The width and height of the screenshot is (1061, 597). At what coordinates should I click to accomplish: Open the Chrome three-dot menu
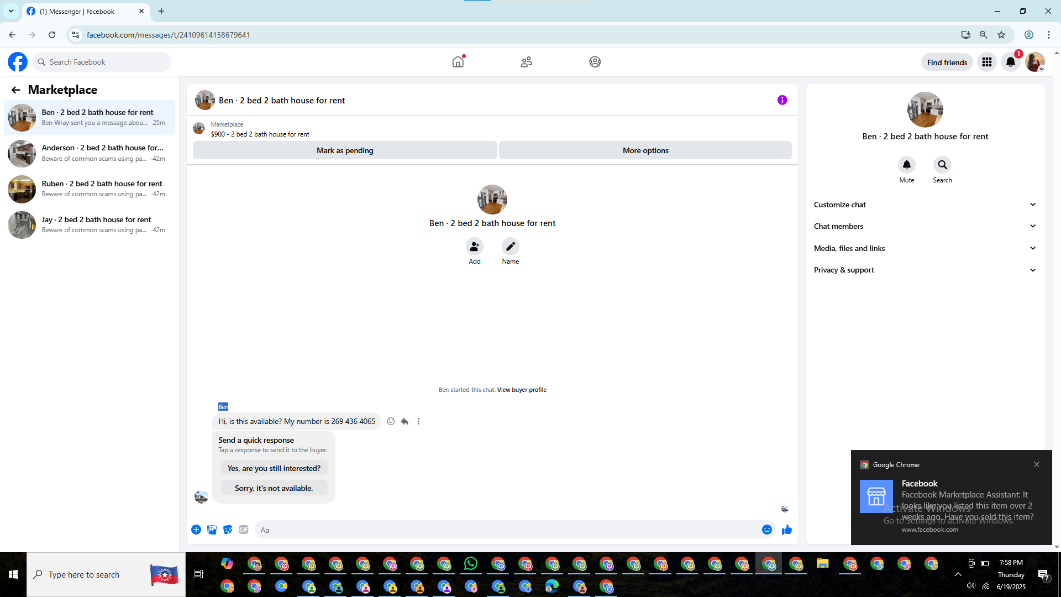[x=1049, y=35]
